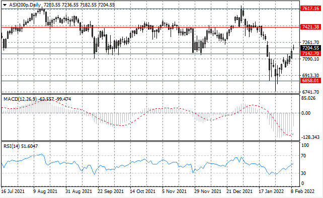
Task: Click the RSI scale value 0
Action: 302,183
